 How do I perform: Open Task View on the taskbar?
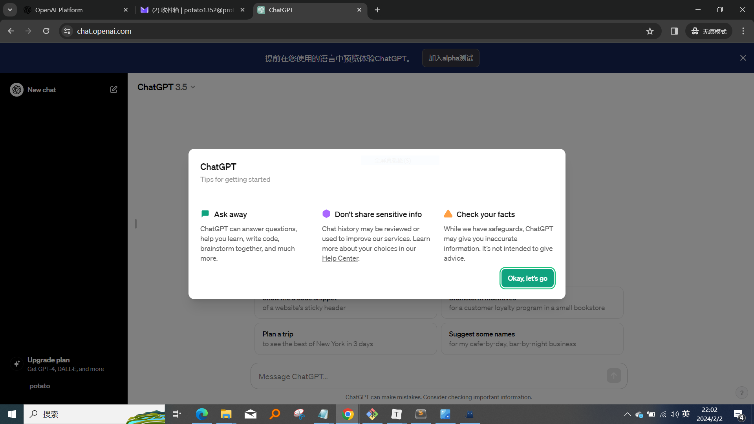(x=177, y=414)
